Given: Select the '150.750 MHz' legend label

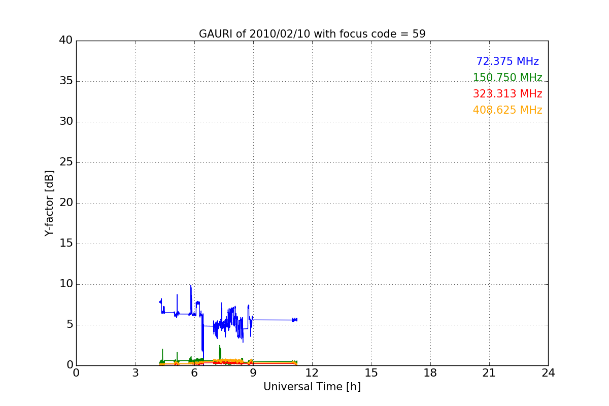Looking at the screenshot, I should click(507, 78).
